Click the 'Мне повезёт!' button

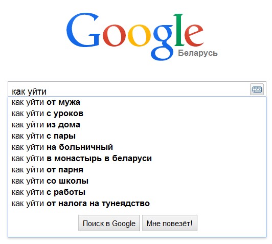(170, 223)
